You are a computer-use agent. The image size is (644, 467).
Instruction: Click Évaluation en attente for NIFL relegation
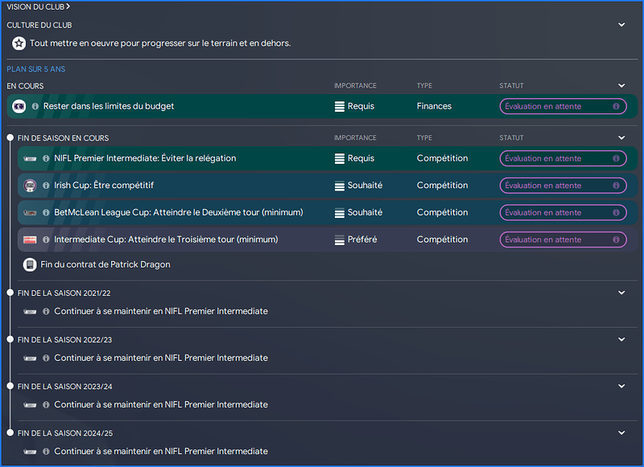563,158
